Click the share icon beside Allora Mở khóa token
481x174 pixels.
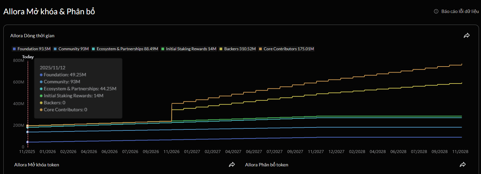click(x=232, y=165)
